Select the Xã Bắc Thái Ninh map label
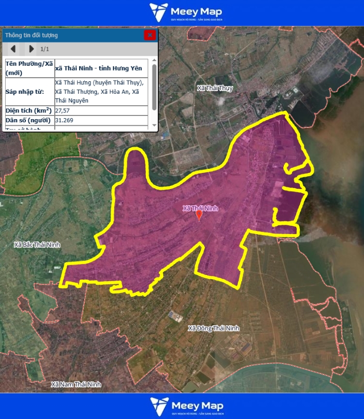 tap(37, 244)
